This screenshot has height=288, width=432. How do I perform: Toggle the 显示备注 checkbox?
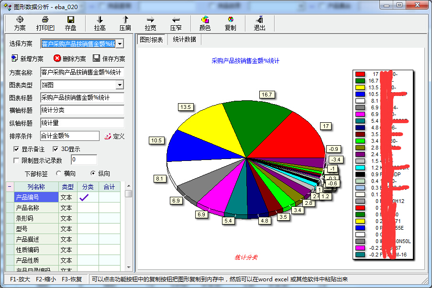(x=17, y=149)
